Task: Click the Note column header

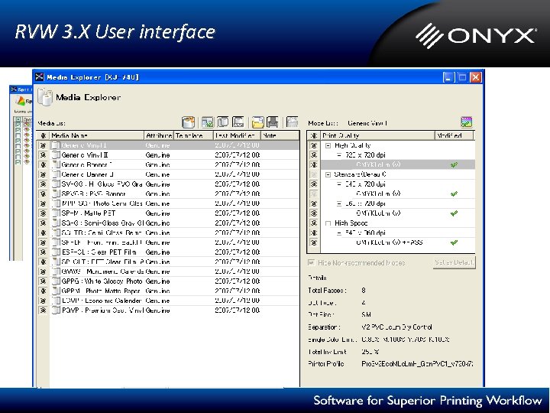Action: click(x=280, y=135)
